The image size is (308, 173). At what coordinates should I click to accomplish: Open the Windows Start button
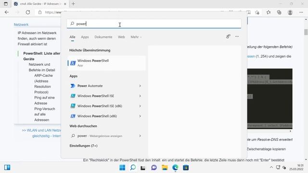[x=122, y=168]
